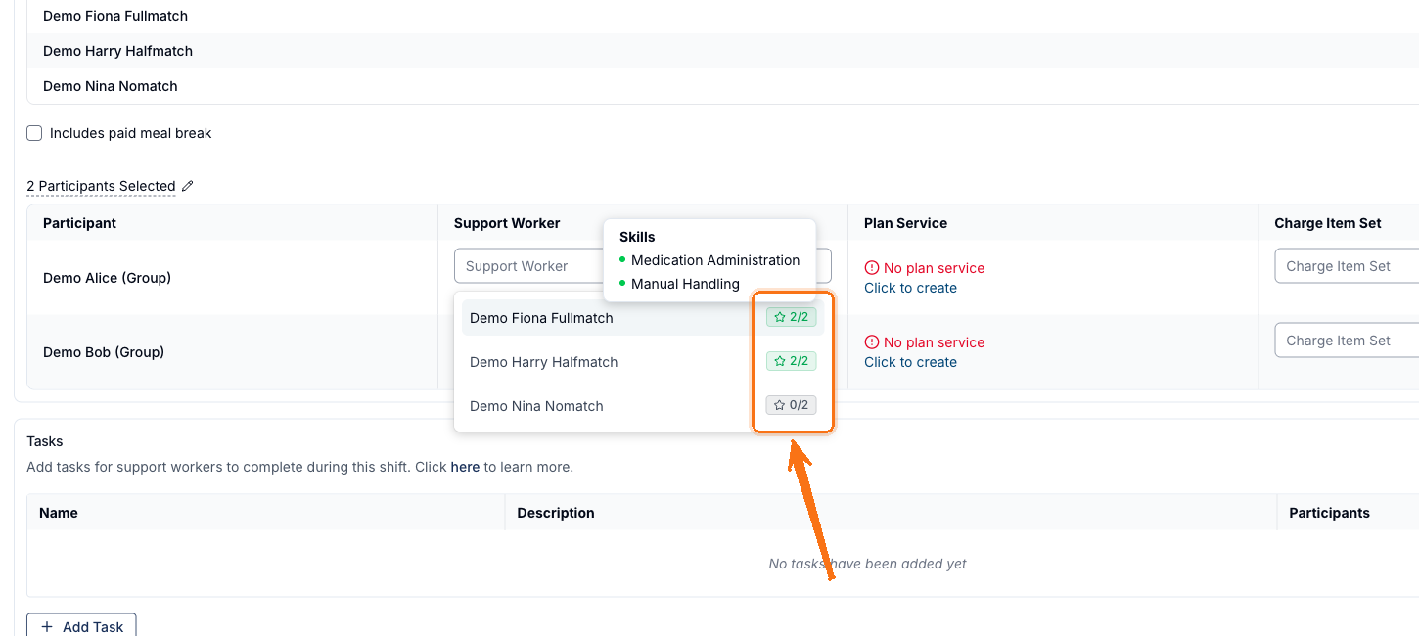Screen dimensions: 1419x636
Task: Click to create plan service for Alice
Action: coord(910,288)
